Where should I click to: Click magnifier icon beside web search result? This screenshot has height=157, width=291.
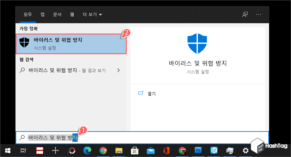pyautogui.click(x=22, y=70)
